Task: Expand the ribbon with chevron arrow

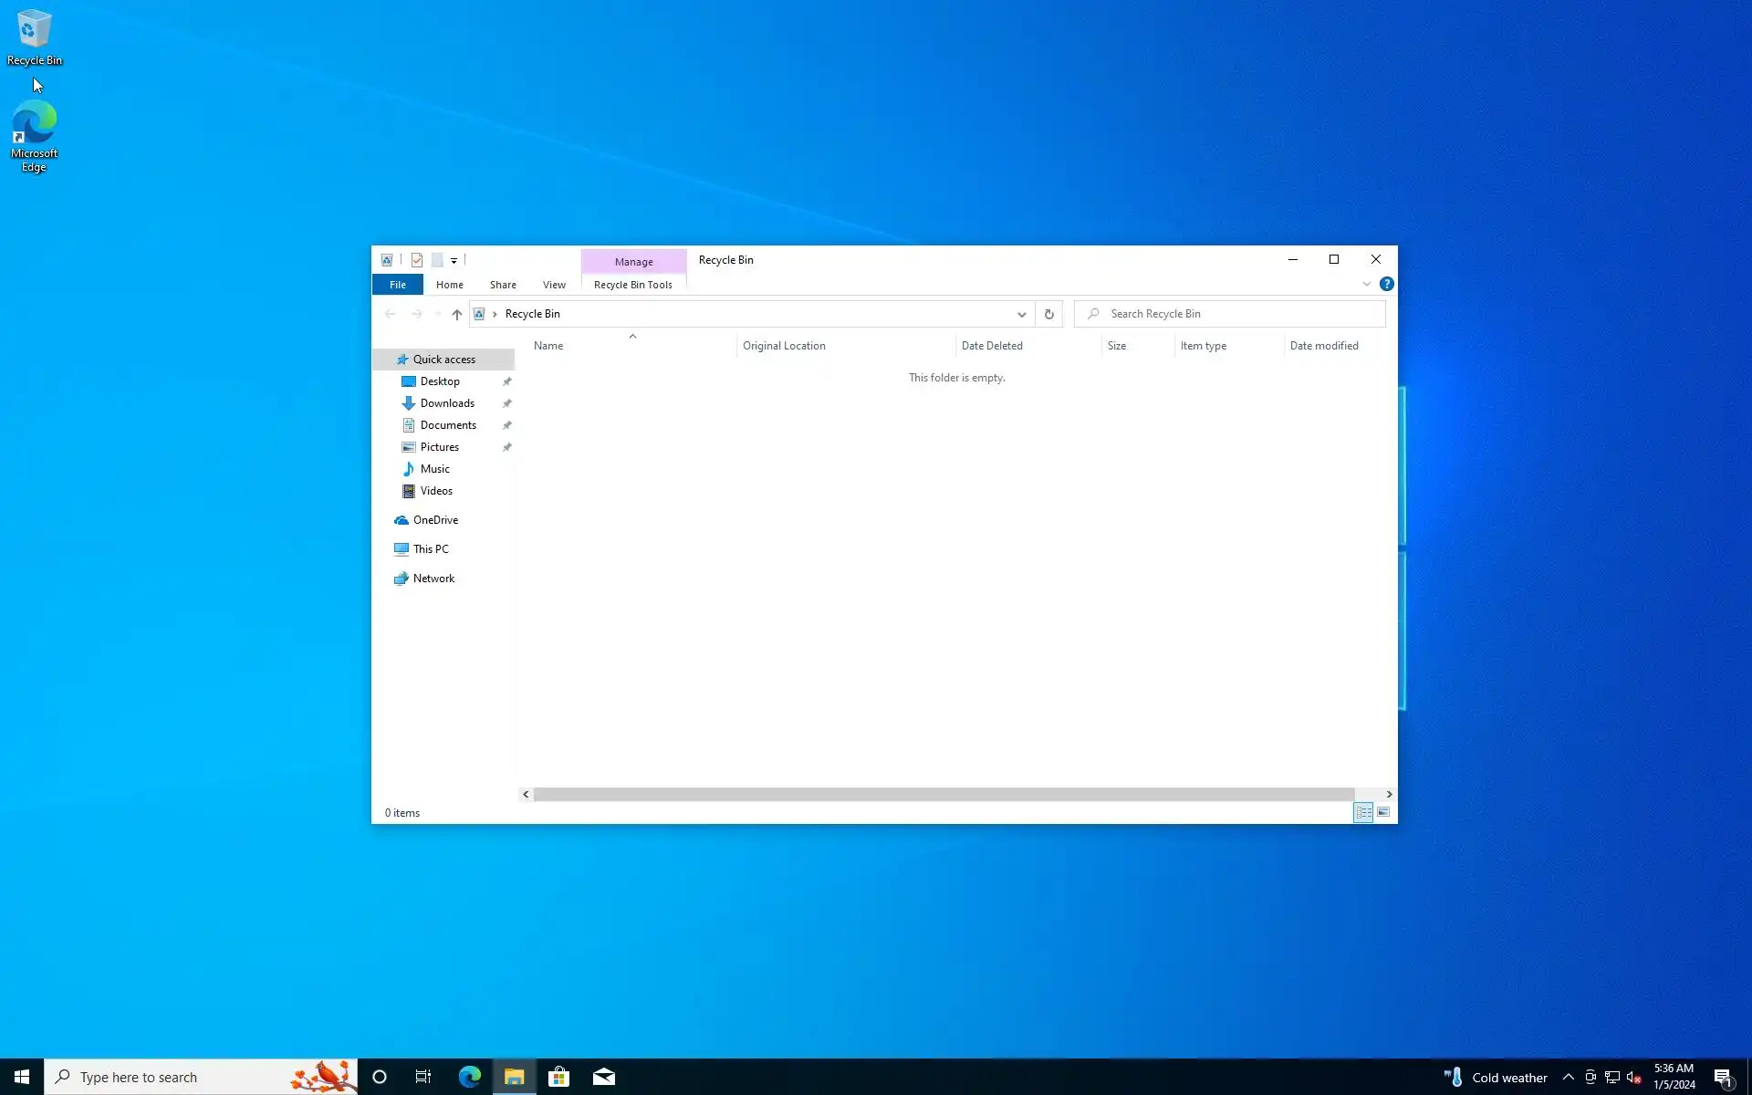Action: [x=1366, y=284]
